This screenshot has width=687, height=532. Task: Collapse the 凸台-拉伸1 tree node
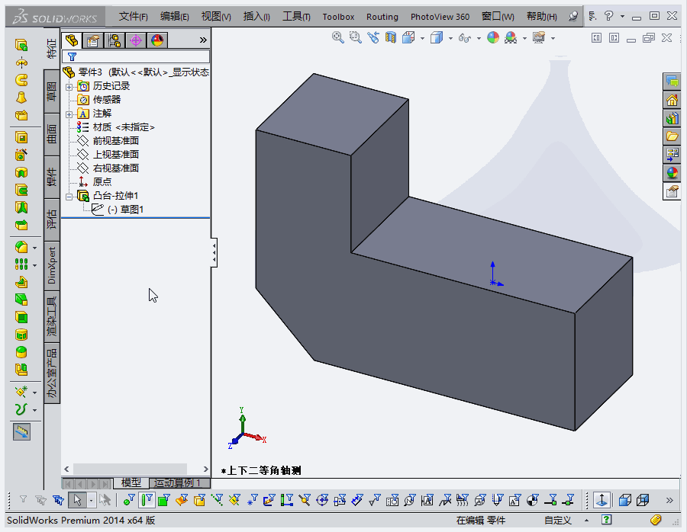(69, 197)
